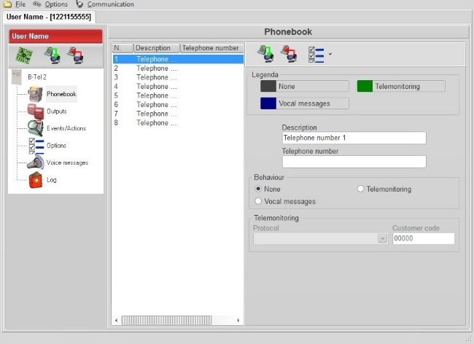
Task: Open the Protocol combo box
Action: point(320,238)
